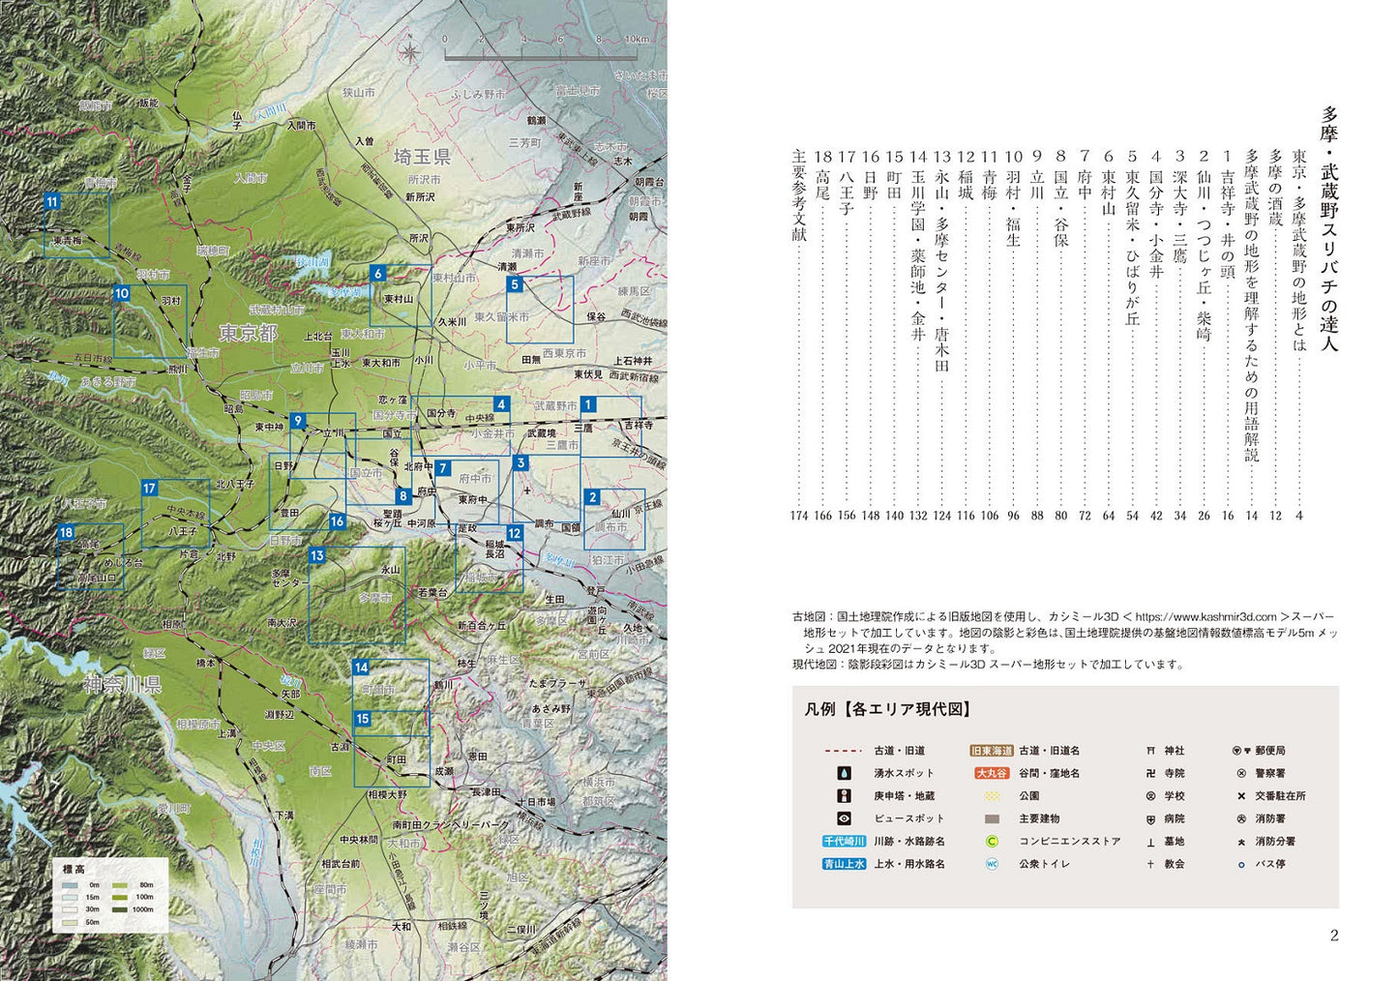
Task: Click the WC public toilet icon
Action: coord(992,864)
